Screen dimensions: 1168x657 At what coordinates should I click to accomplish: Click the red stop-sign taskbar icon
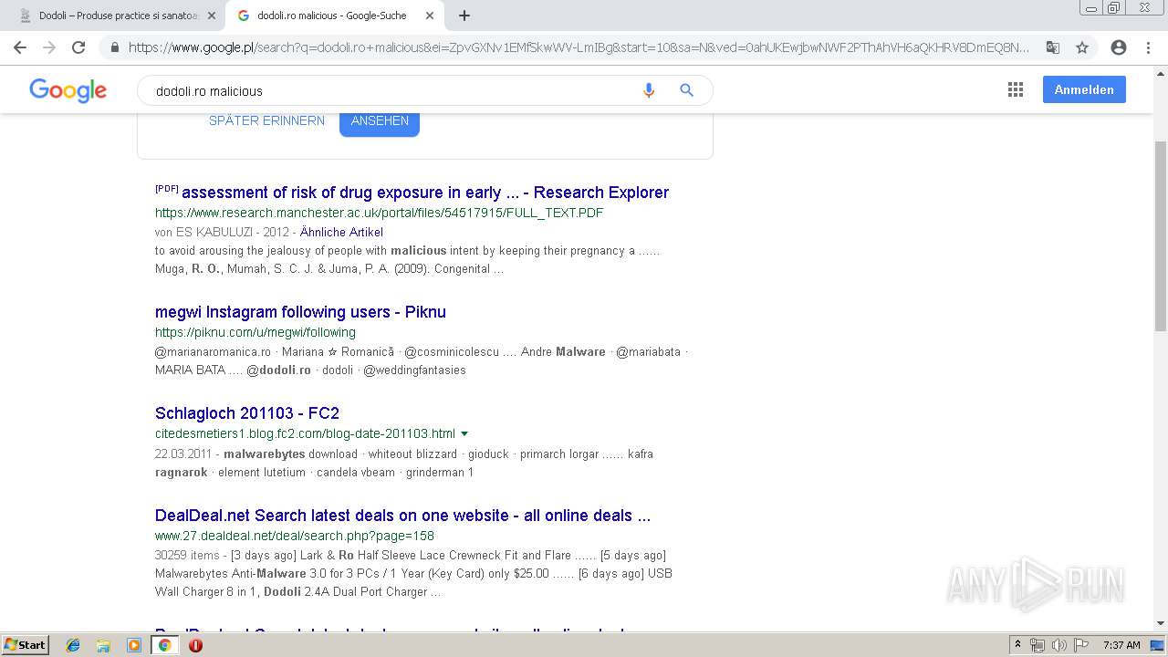[195, 645]
